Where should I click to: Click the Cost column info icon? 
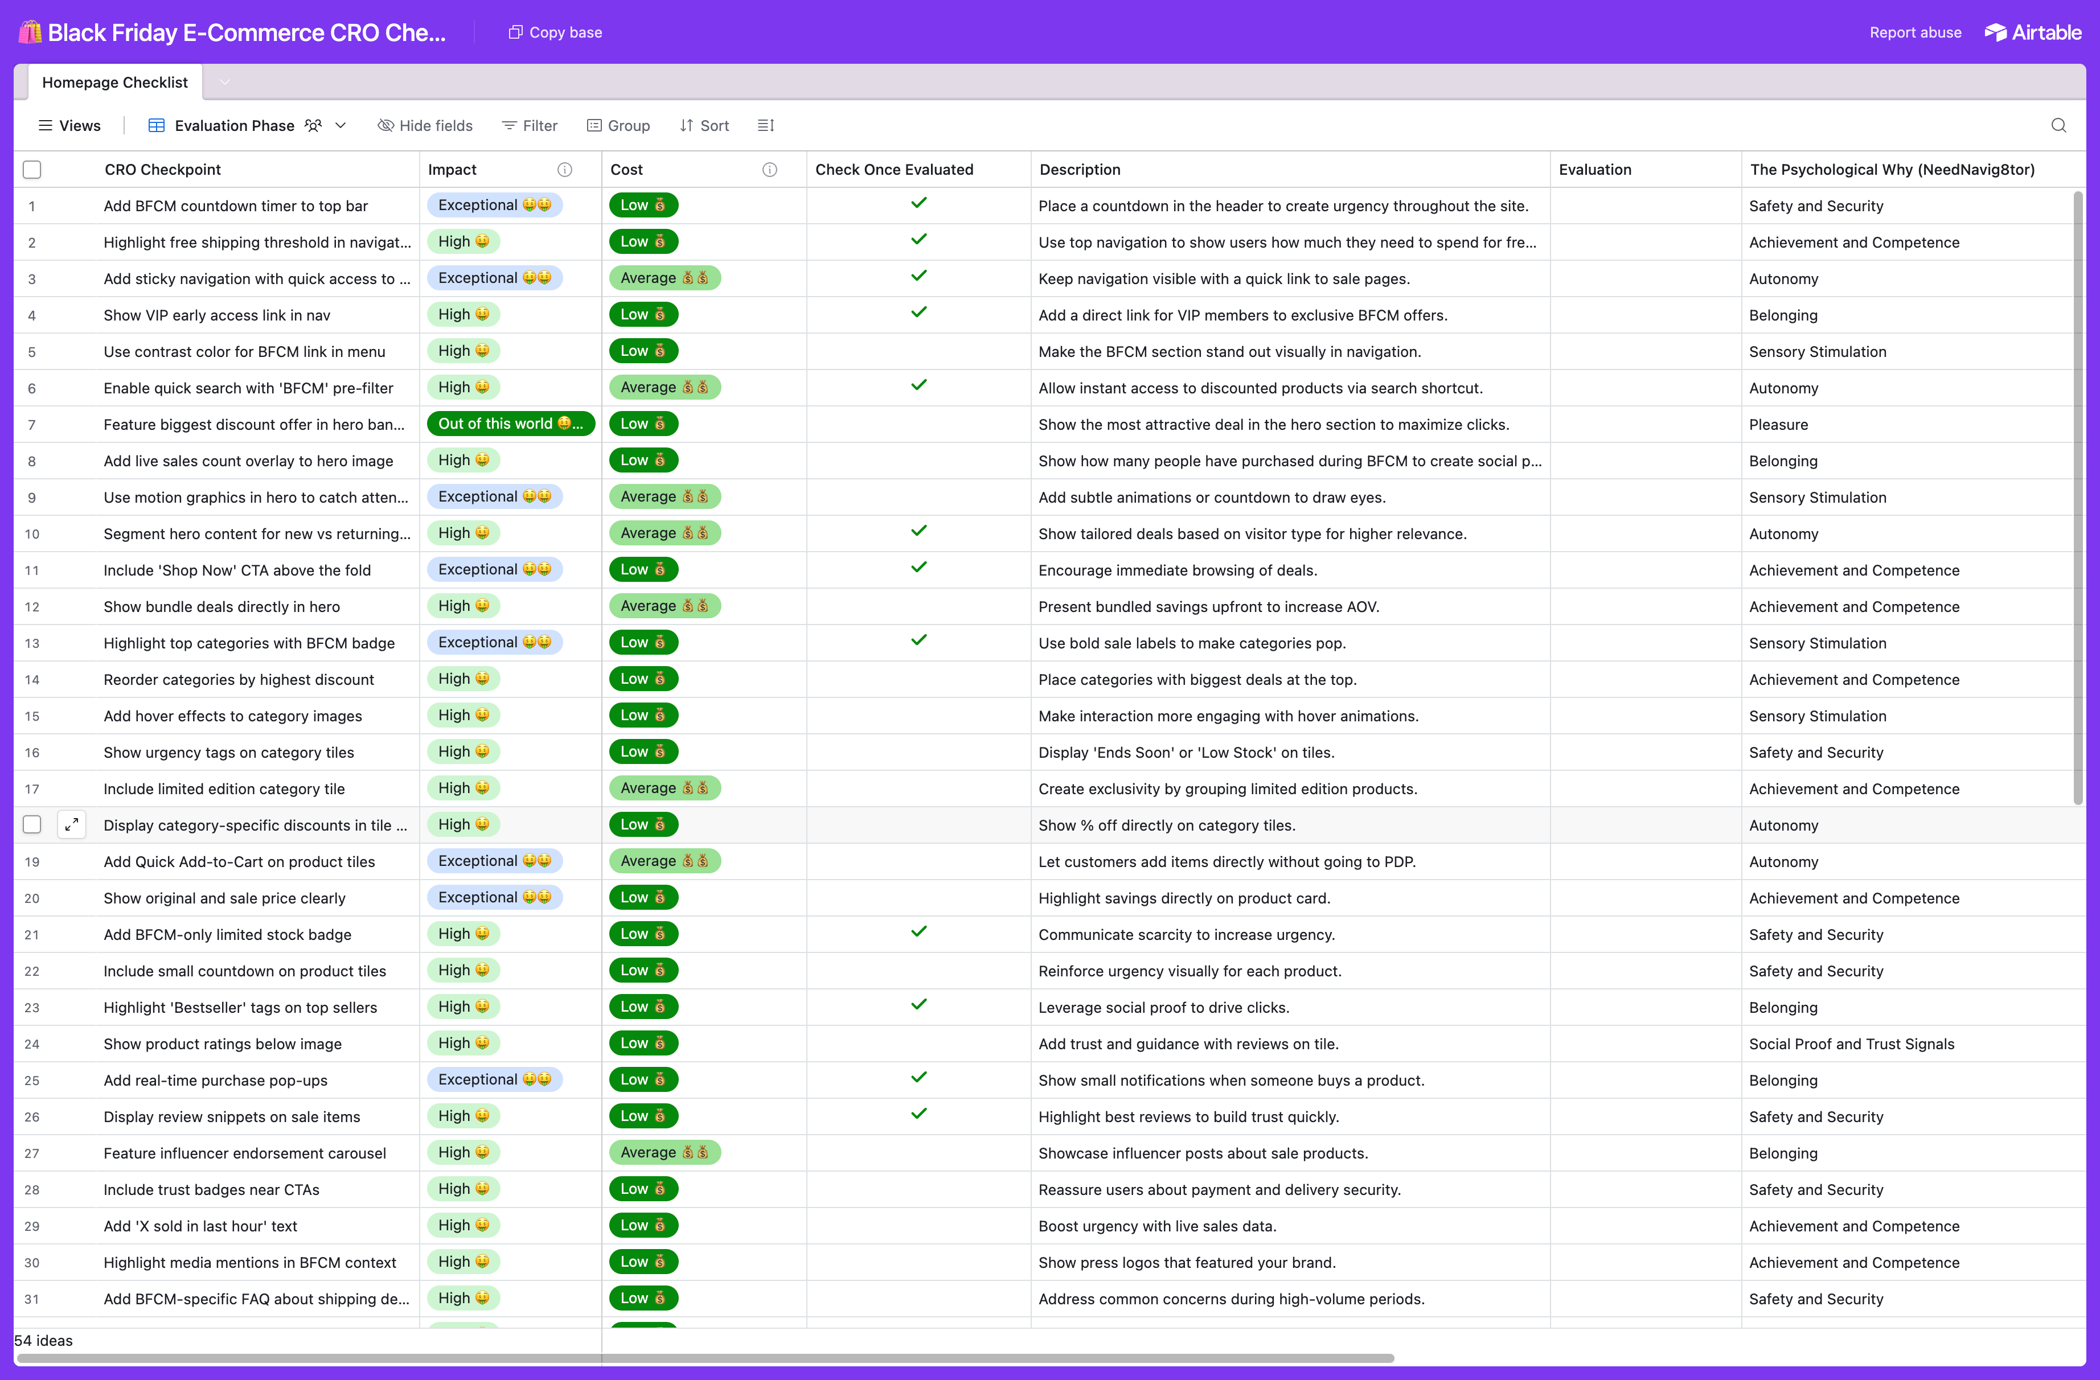(769, 170)
